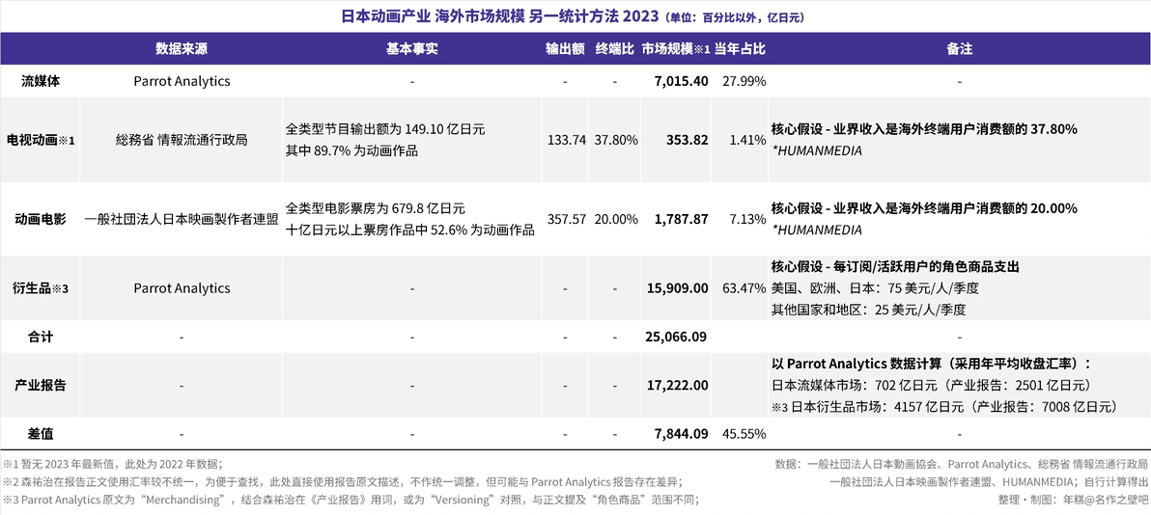The width and height of the screenshot is (1151, 515).
Task: Click the credit line ending 自行计算得出
Action: tap(989, 481)
